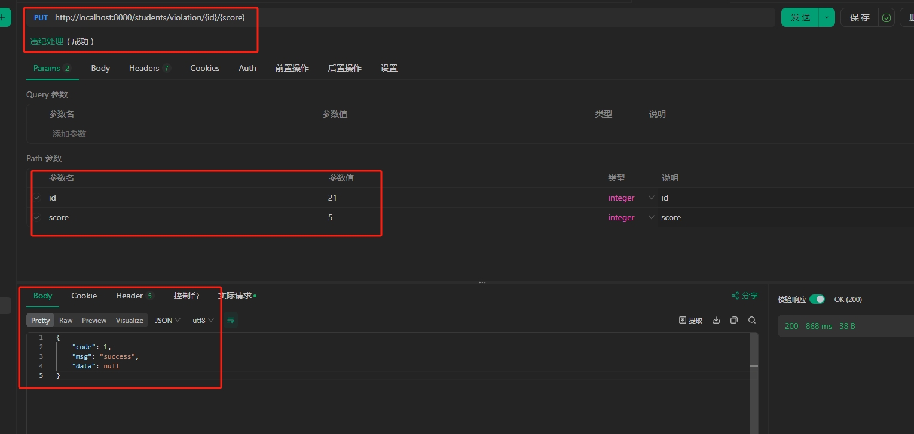Uncheck the score path parameter checkbox
The width and height of the screenshot is (914, 434).
37,217
